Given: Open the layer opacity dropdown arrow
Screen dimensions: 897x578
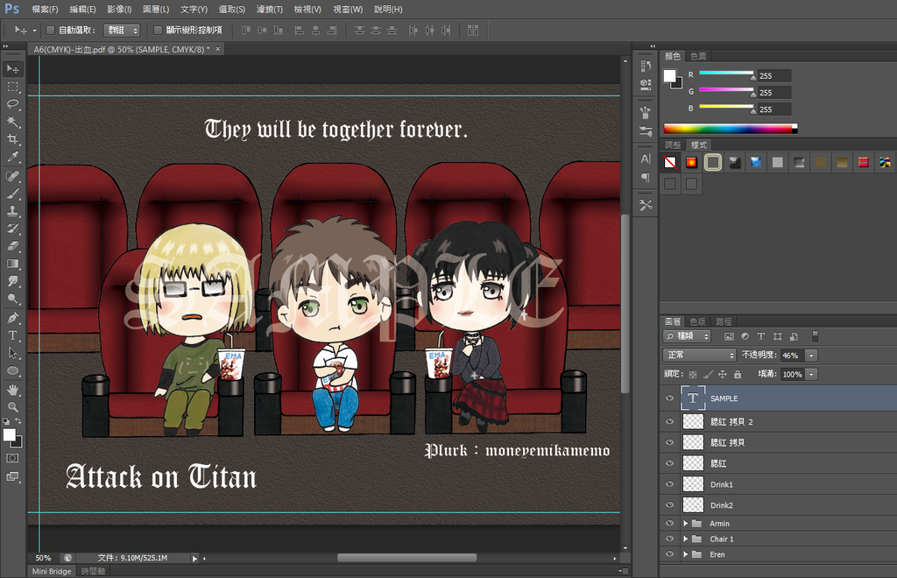Looking at the screenshot, I should click(811, 356).
